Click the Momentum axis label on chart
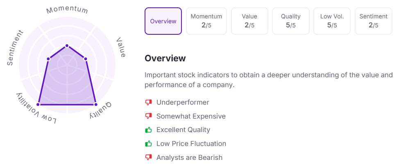401x166 pixels. pyautogui.click(x=67, y=9)
